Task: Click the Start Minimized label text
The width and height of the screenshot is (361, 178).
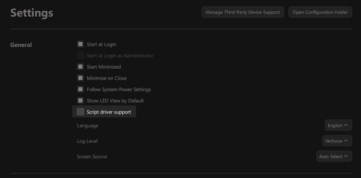Action: (103, 67)
